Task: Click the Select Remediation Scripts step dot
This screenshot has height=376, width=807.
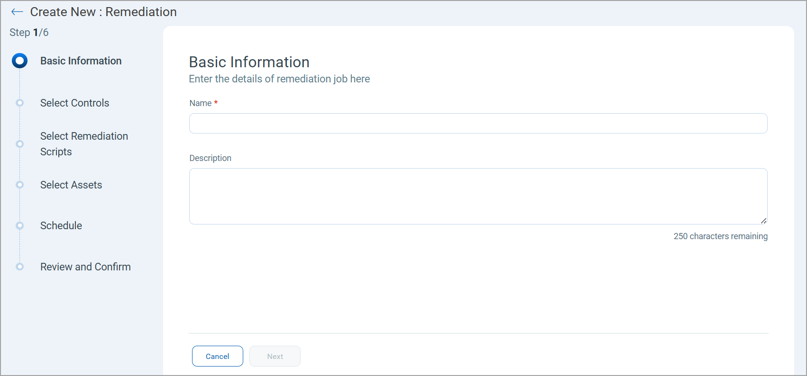Action: click(x=20, y=144)
